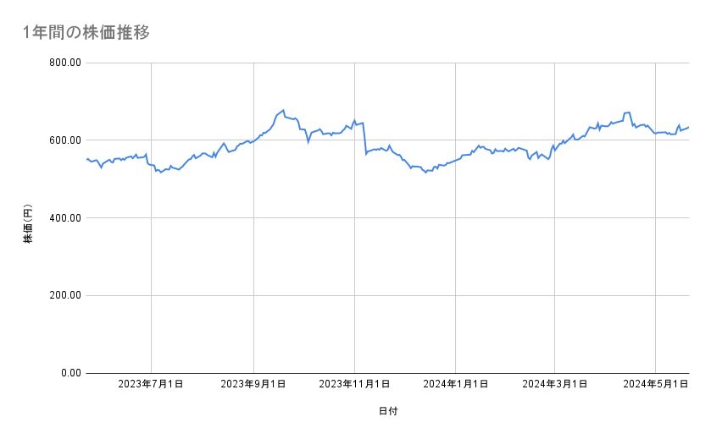Image resolution: width=711 pixels, height=439 pixels.
Task: Select the 2024年5月1日 date label
Action: [x=655, y=385]
